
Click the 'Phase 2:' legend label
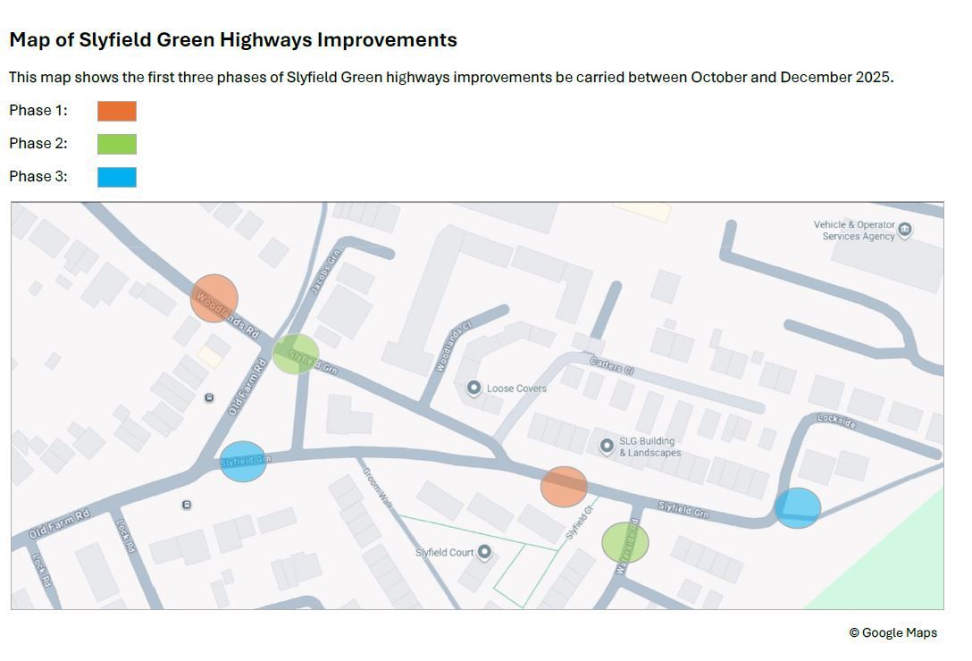click(38, 143)
